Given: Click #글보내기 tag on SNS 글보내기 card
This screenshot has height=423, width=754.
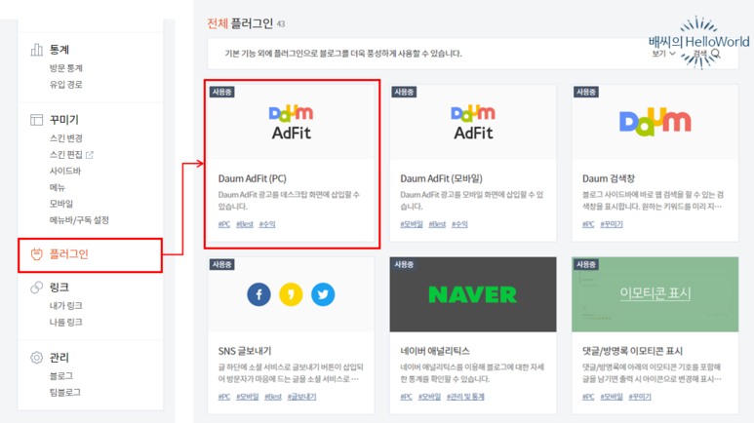Looking at the screenshot, I should [301, 397].
